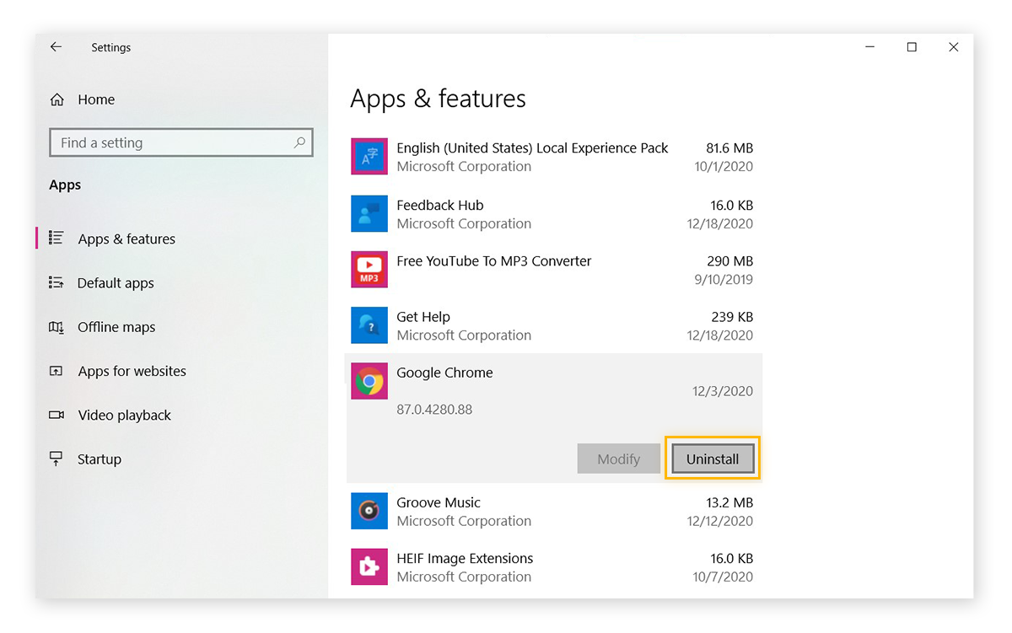Click the Video playback camera icon
The width and height of the screenshot is (1012, 633).
(x=56, y=415)
